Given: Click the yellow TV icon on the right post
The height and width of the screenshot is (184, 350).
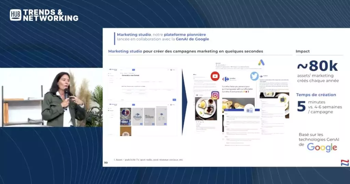Looking at the screenshot, I should click(283, 100).
